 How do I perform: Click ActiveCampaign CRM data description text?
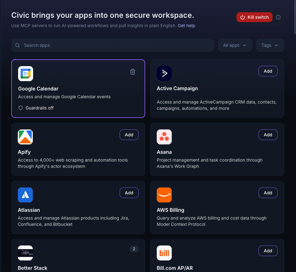[216, 105]
